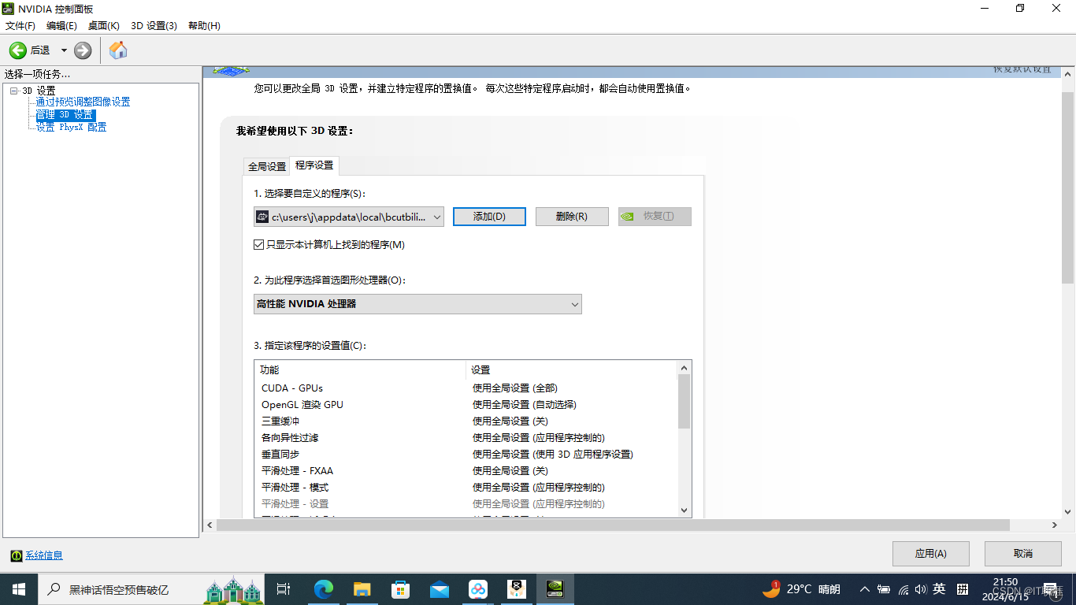The width and height of the screenshot is (1076, 605).
Task: Open the 文件(F) menu
Action: pyautogui.click(x=20, y=26)
